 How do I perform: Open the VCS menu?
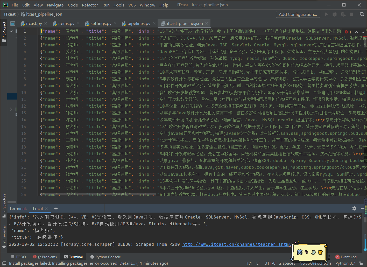[132, 5]
